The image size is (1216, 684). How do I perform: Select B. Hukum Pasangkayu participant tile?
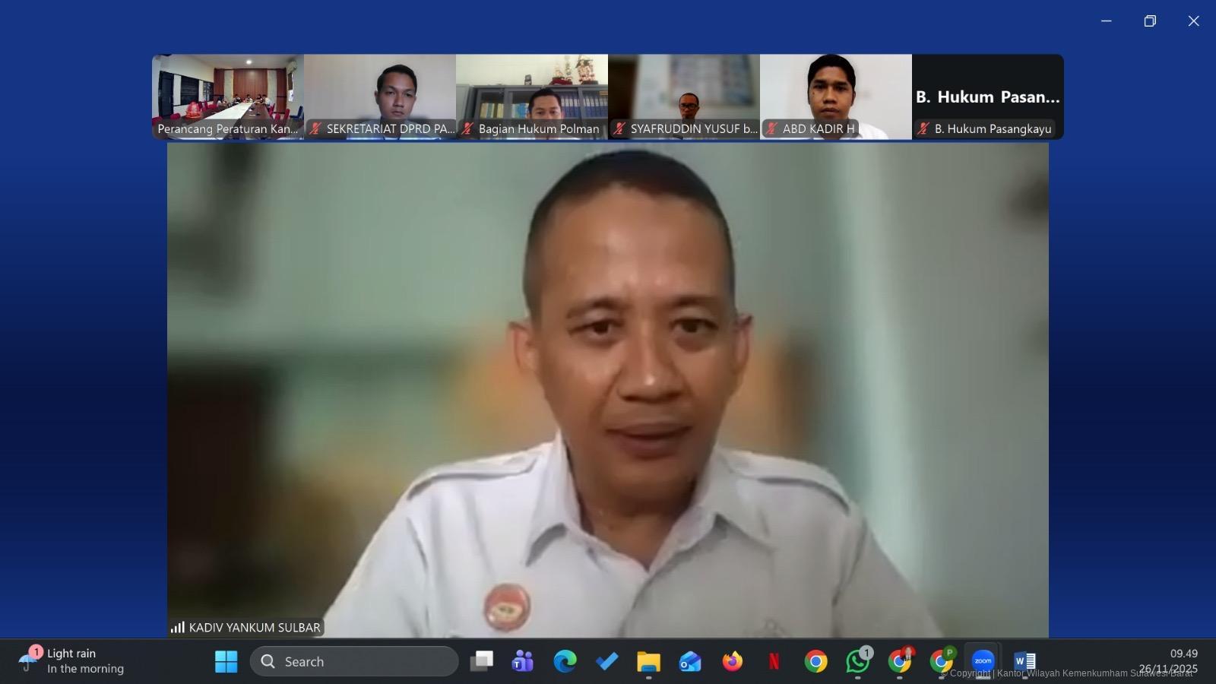tap(988, 97)
